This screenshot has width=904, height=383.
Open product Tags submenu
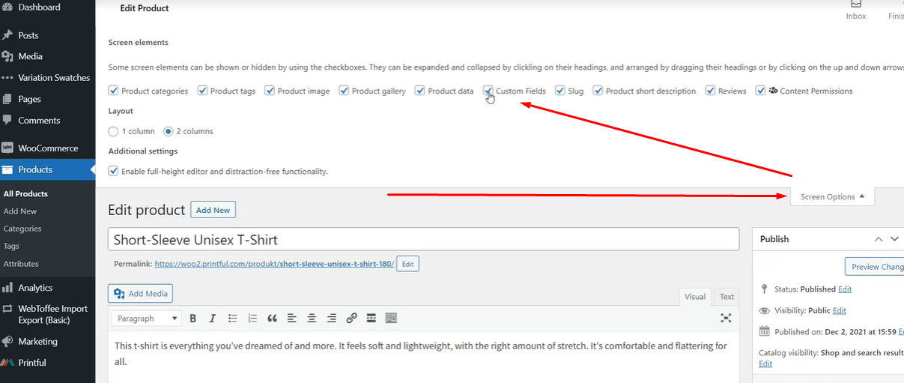(11, 246)
